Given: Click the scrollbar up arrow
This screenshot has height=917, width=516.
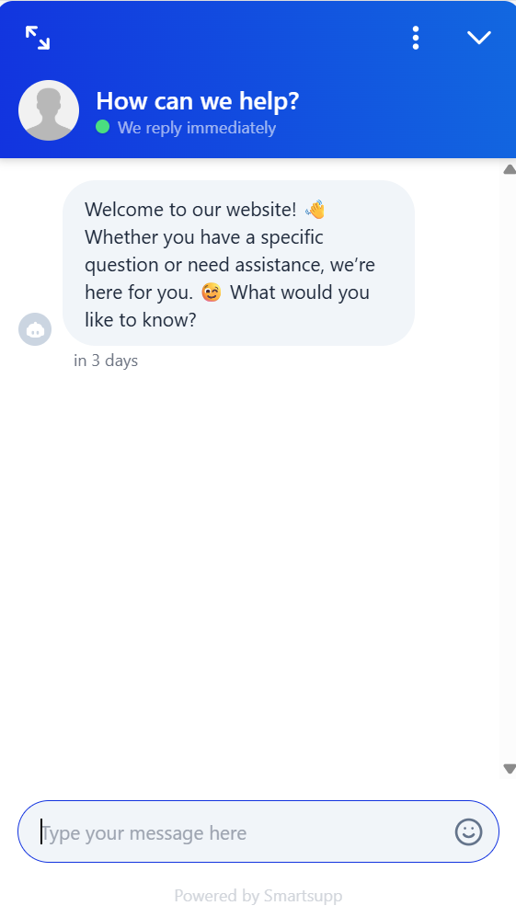Looking at the screenshot, I should (x=510, y=169).
